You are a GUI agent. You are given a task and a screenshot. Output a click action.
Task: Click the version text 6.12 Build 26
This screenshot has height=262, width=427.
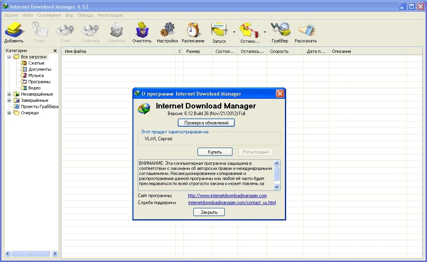tap(207, 114)
